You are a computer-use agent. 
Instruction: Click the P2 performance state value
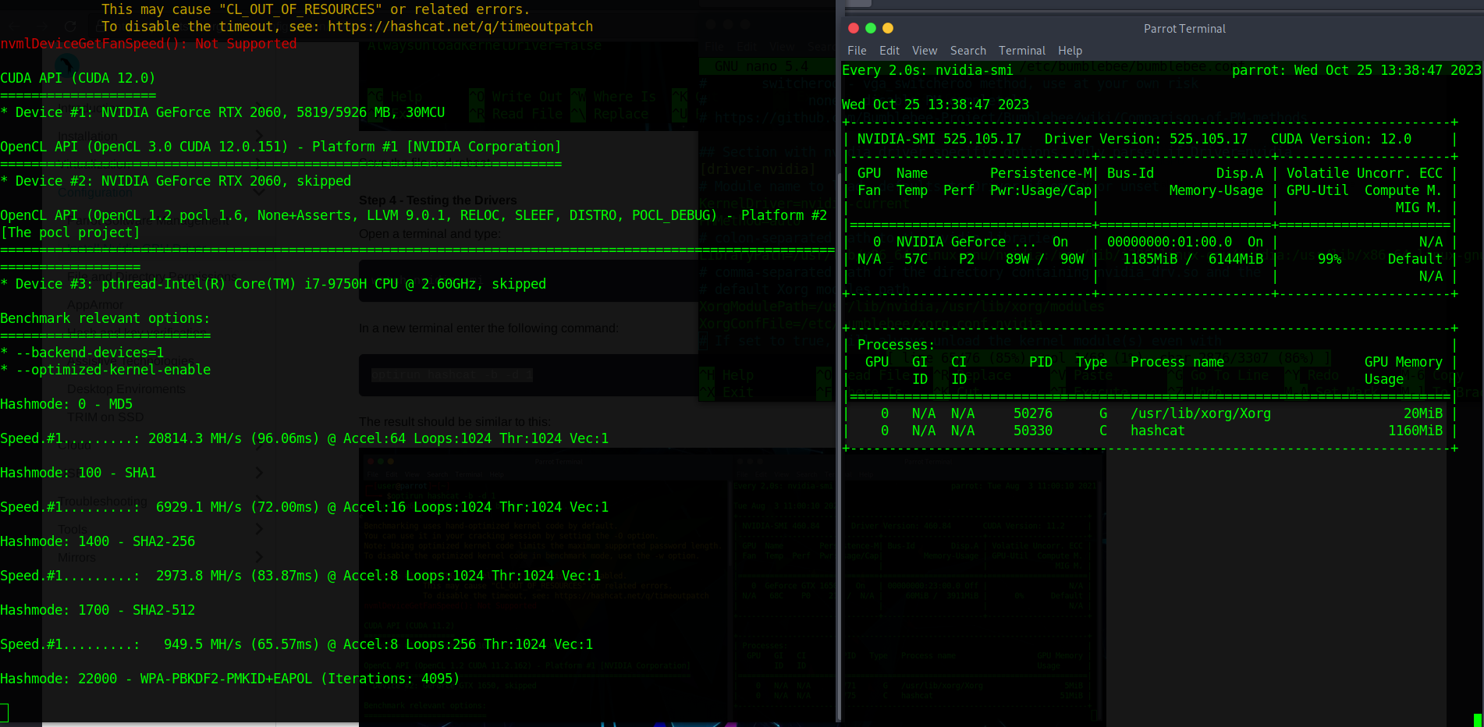[x=967, y=259]
